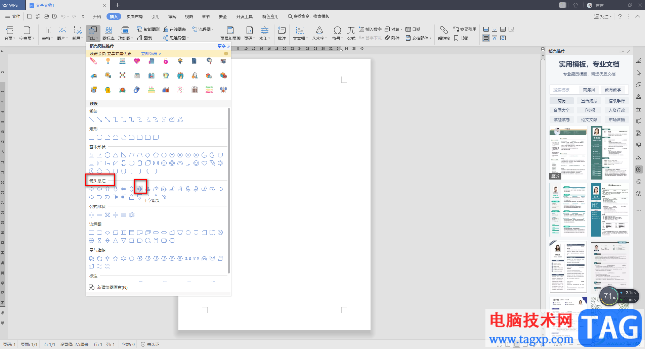
Task: Open the 思维导图 mind map dropdown
Action: point(176,38)
